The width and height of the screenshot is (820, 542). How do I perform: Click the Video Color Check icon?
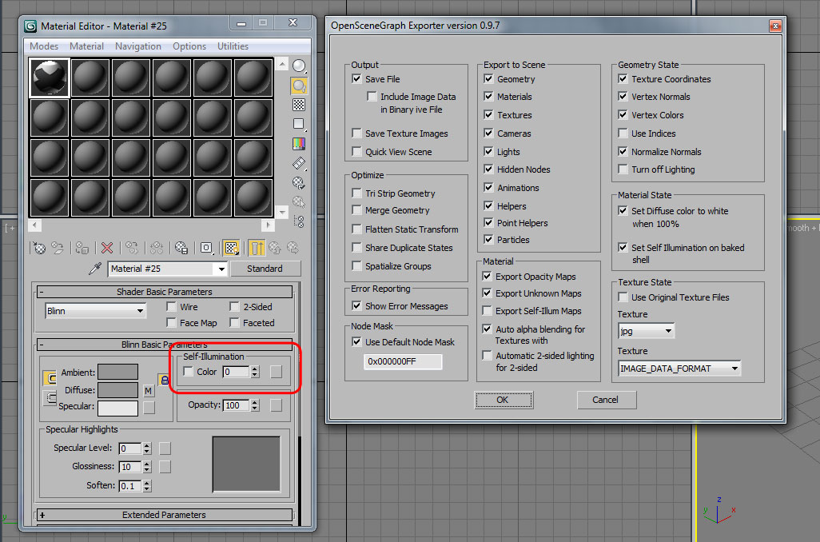299,144
